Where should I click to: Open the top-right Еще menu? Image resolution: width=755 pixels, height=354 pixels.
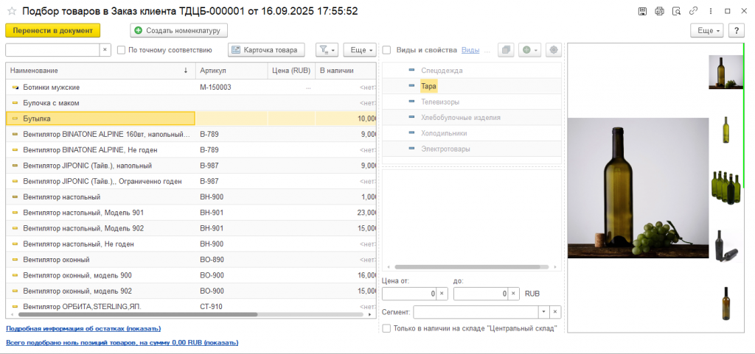[x=707, y=30]
